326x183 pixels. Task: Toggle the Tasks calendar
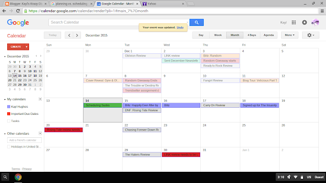(x=9, y=121)
